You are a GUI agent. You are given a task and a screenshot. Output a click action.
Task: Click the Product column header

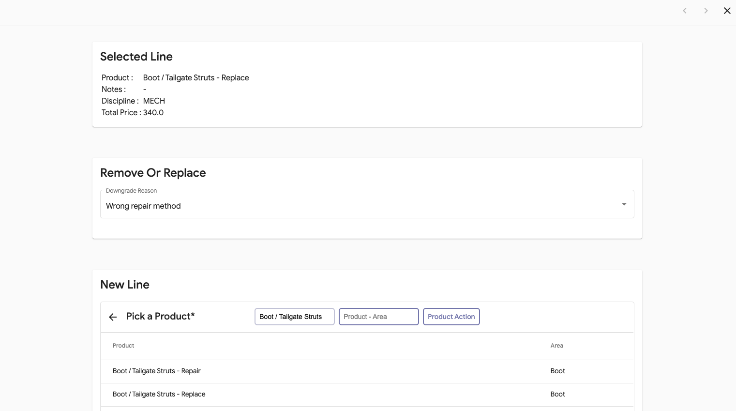coord(123,346)
